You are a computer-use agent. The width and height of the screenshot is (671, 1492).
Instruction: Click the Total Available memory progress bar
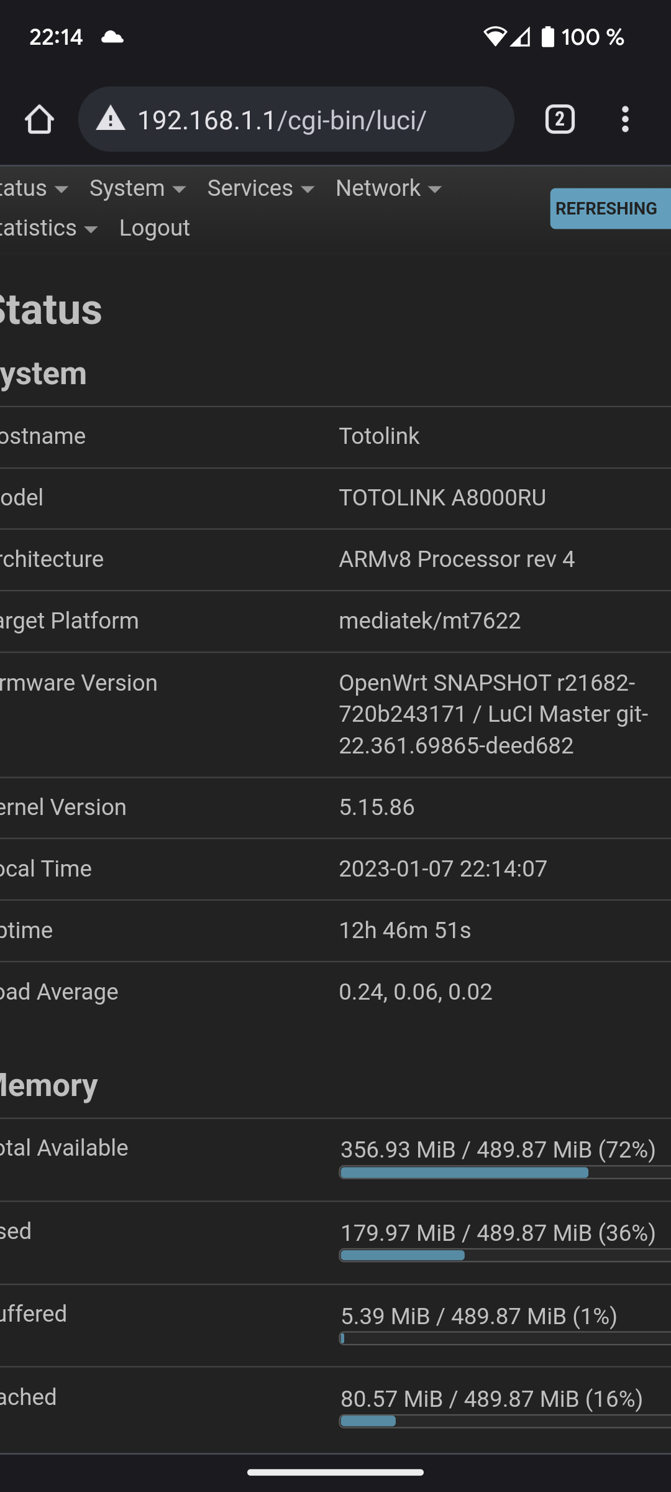504,1172
